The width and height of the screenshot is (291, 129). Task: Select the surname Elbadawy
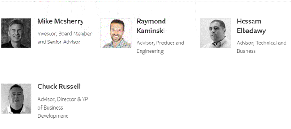251,31
